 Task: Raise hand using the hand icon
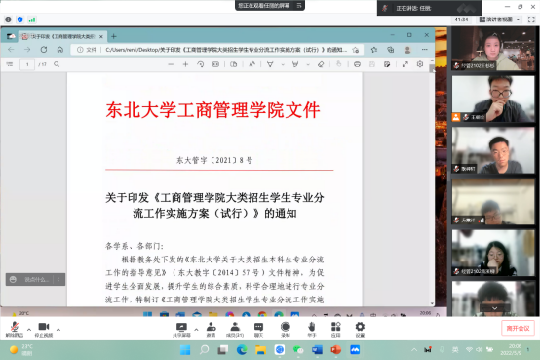coord(312,329)
